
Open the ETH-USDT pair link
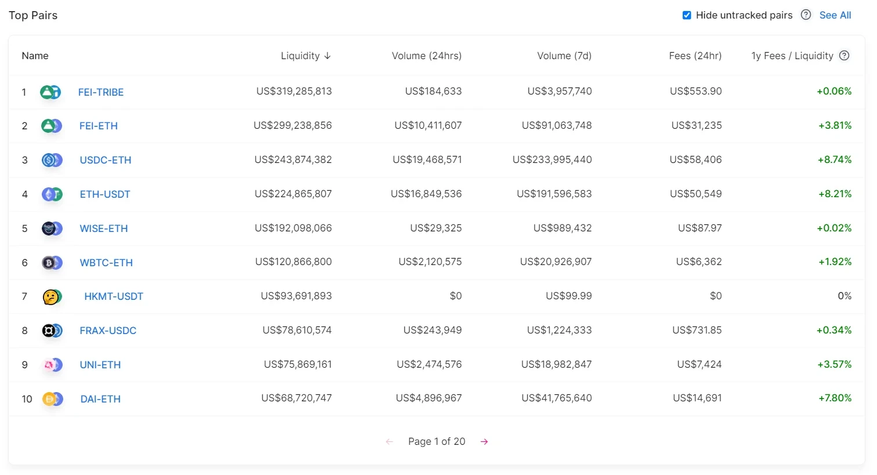pyautogui.click(x=105, y=194)
